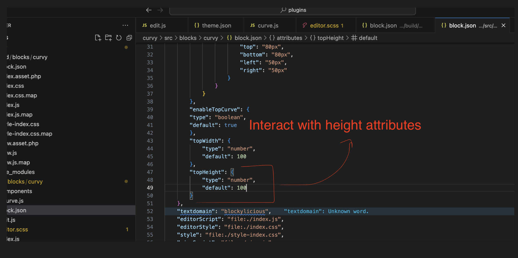The height and width of the screenshot is (258, 518).
Task: Expand the node_modules folder
Action: click(71, 172)
